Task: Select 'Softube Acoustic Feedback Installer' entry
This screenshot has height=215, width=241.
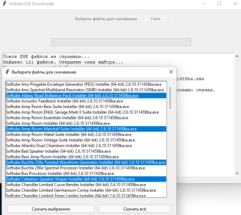Action: tap(86, 101)
